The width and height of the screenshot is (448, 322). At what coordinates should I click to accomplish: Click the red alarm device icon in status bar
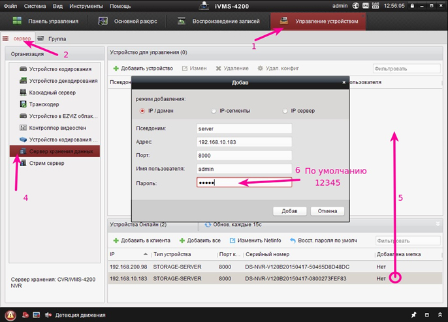click(x=25, y=315)
